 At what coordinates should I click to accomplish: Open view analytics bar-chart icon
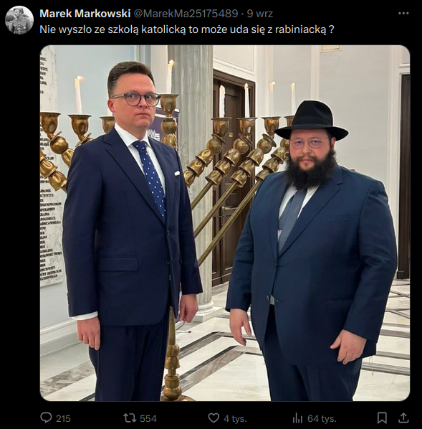297,418
